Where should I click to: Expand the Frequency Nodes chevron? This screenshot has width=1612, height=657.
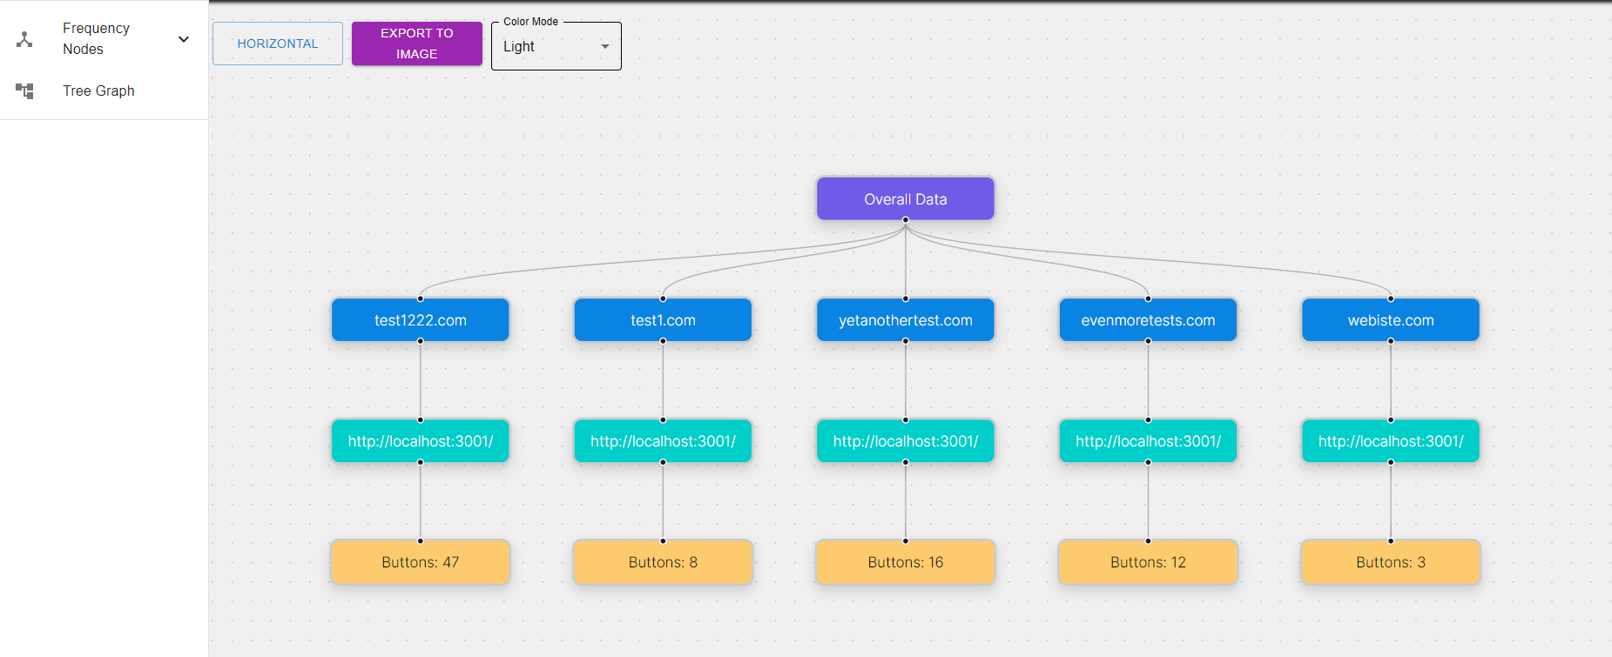[x=184, y=39]
